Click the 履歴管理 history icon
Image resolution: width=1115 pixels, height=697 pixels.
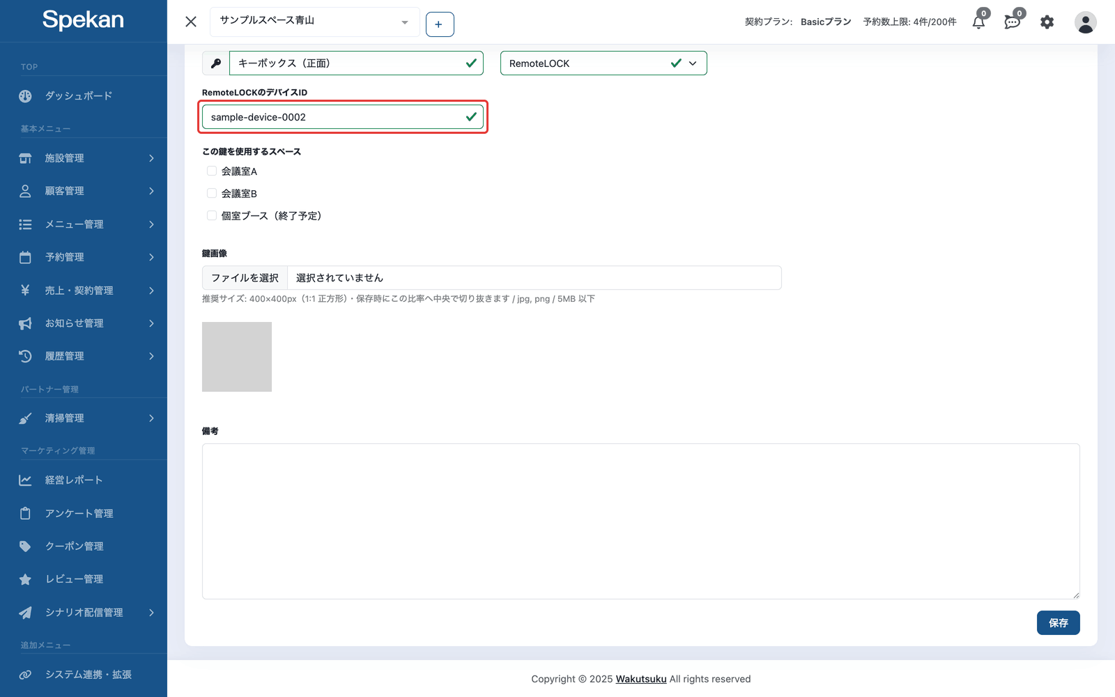(25, 356)
